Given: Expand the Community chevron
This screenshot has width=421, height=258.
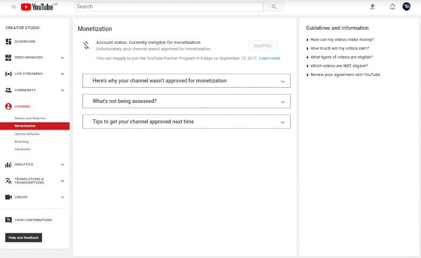Looking at the screenshot, I should 63,90.
